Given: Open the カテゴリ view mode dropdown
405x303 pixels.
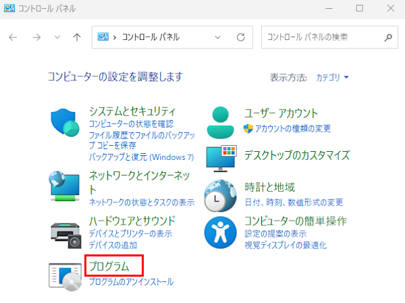Looking at the screenshot, I should 332,77.
